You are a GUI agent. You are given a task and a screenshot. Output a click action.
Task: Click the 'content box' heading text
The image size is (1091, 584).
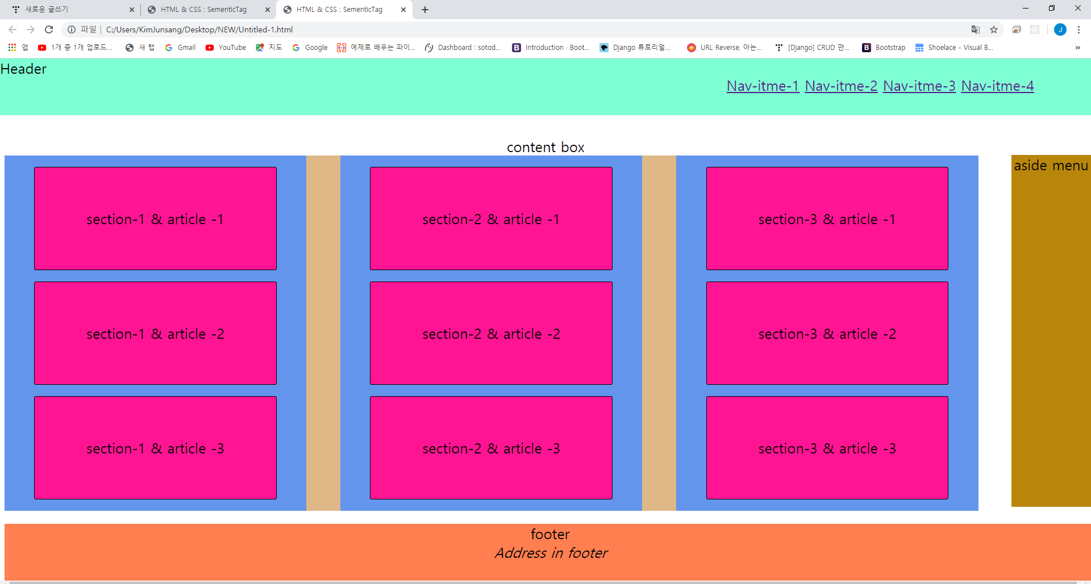pyautogui.click(x=545, y=148)
